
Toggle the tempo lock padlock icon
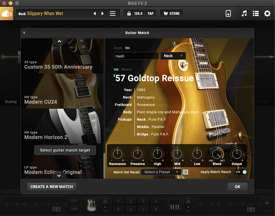[x=129, y=13]
